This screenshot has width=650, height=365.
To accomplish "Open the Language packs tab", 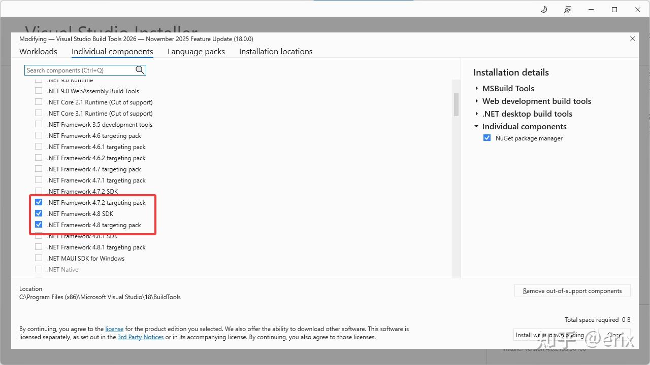I will pos(196,51).
